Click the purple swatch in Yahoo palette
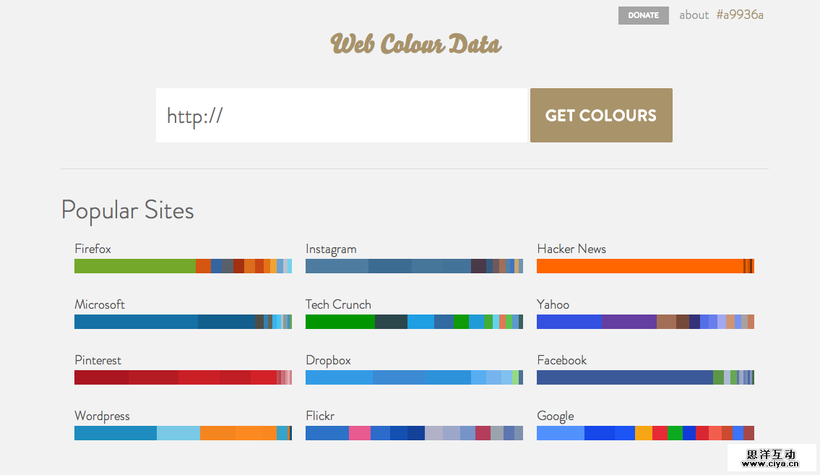Screen dimensions: 820x475 (629, 322)
